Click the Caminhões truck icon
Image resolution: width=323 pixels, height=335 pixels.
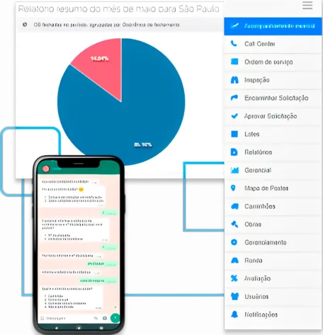coord(234,206)
